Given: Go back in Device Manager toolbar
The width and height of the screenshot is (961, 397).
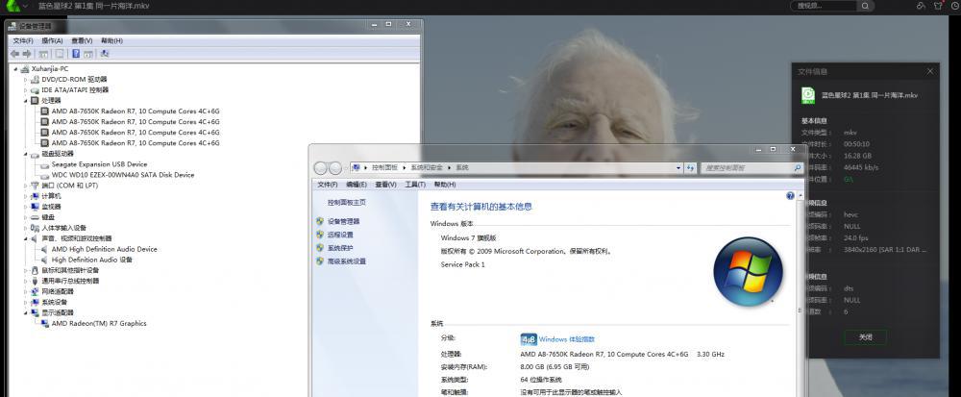Looking at the screenshot, I should pyautogui.click(x=14, y=54).
